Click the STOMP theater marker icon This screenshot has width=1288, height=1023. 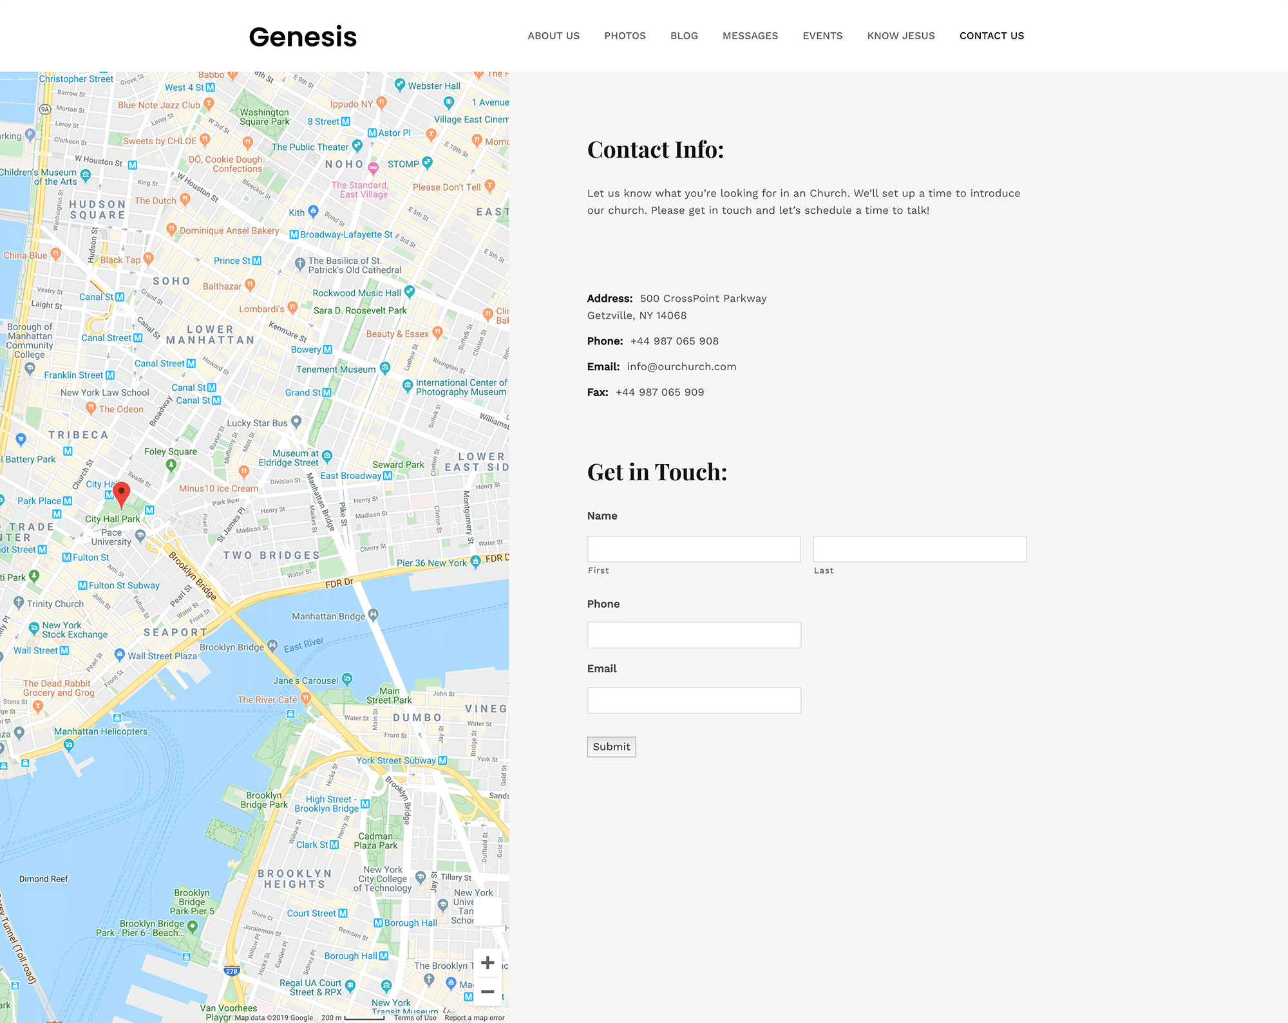pyautogui.click(x=427, y=162)
